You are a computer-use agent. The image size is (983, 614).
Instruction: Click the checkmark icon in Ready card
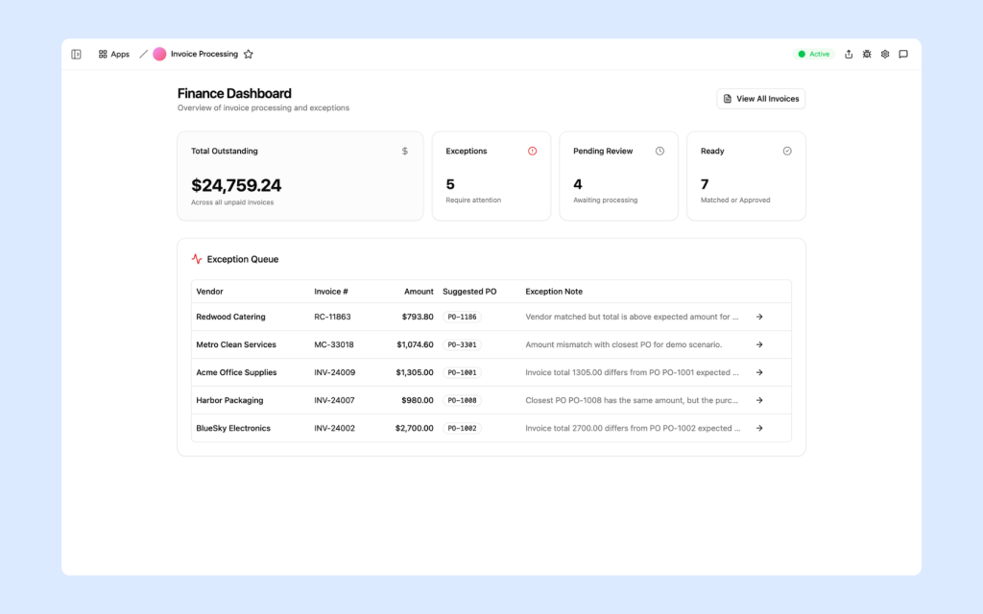pos(787,151)
